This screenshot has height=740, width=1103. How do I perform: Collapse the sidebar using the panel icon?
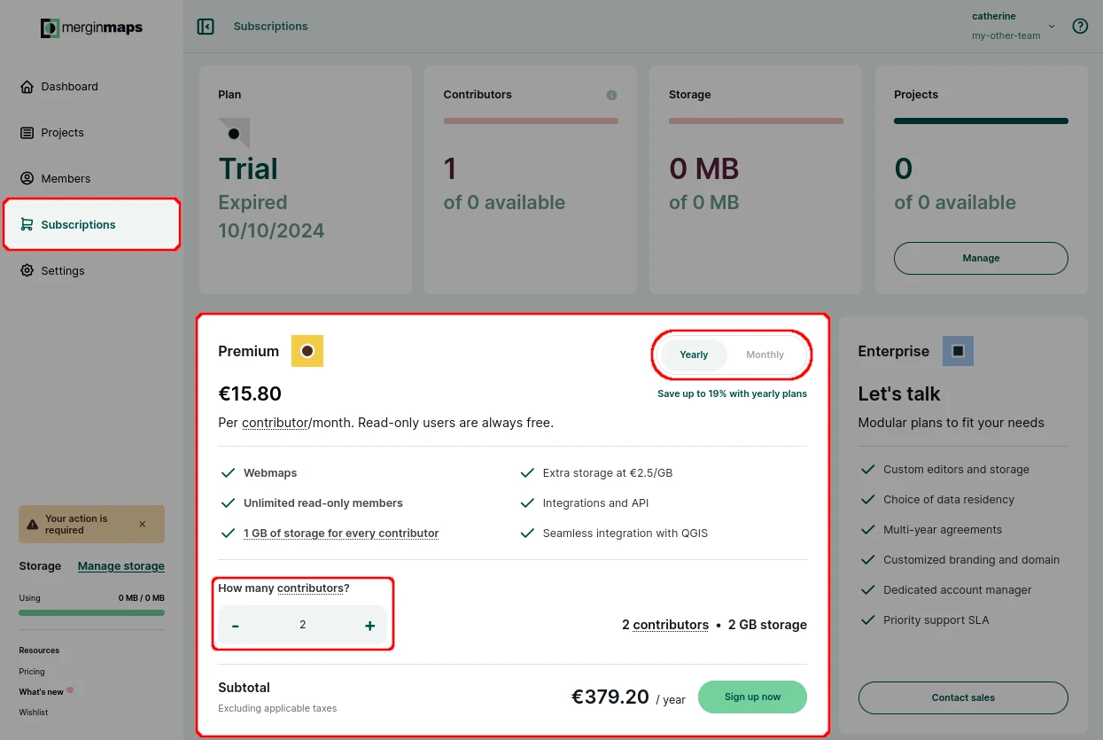pyautogui.click(x=205, y=26)
